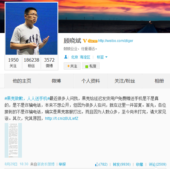The width and height of the screenshot is (170, 169).
Task: Expand the 标签 tags dropdown
Action: pos(102,57)
